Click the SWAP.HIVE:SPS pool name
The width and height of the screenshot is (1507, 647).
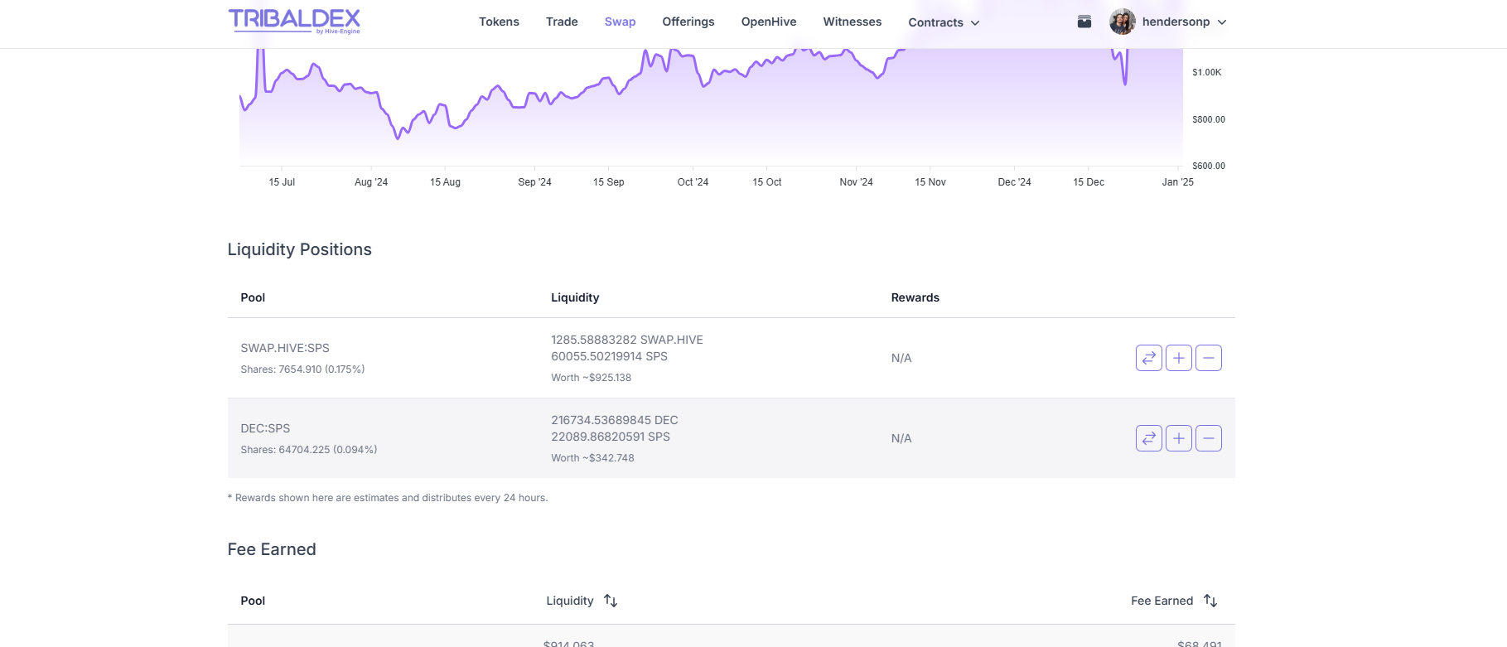(285, 348)
